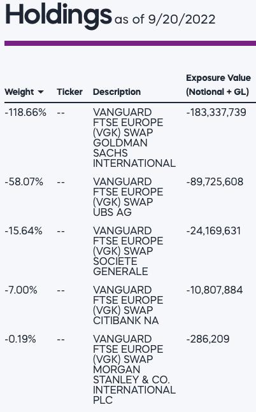Open the Citibank NA swap holding
The width and height of the screenshot is (256, 412).
(128, 305)
